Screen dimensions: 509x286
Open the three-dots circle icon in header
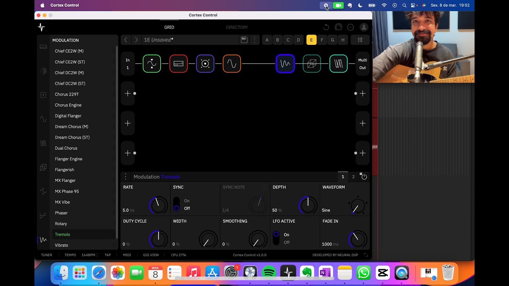(x=350, y=27)
